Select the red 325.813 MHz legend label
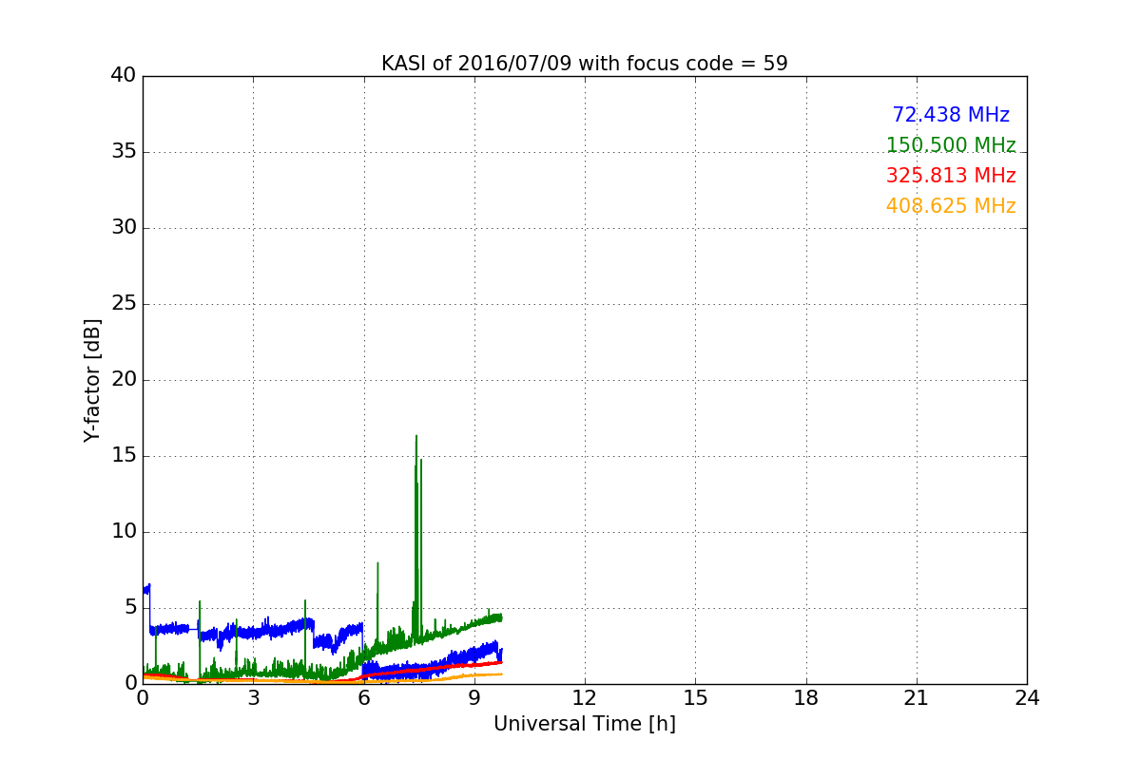1141x760 pixels. click(x=951, y=176)
